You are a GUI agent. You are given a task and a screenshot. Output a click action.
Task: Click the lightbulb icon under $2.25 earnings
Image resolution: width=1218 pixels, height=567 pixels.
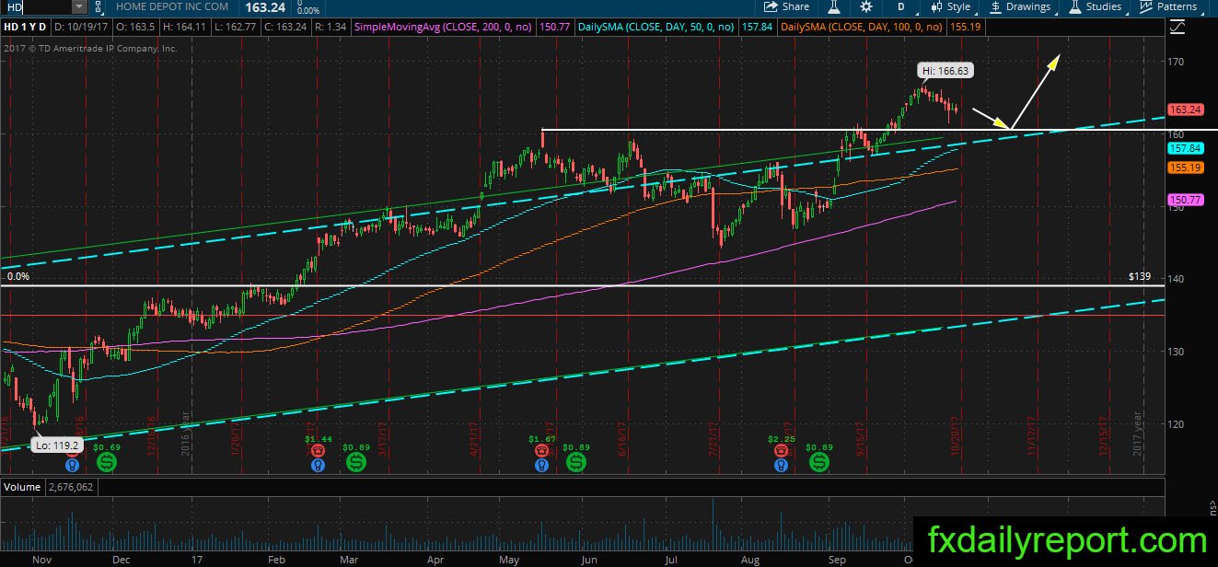782,466
